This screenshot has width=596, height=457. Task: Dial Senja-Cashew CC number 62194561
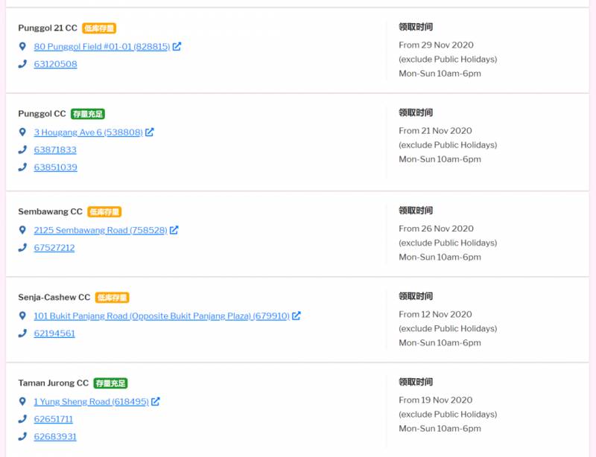click(54, 333)
